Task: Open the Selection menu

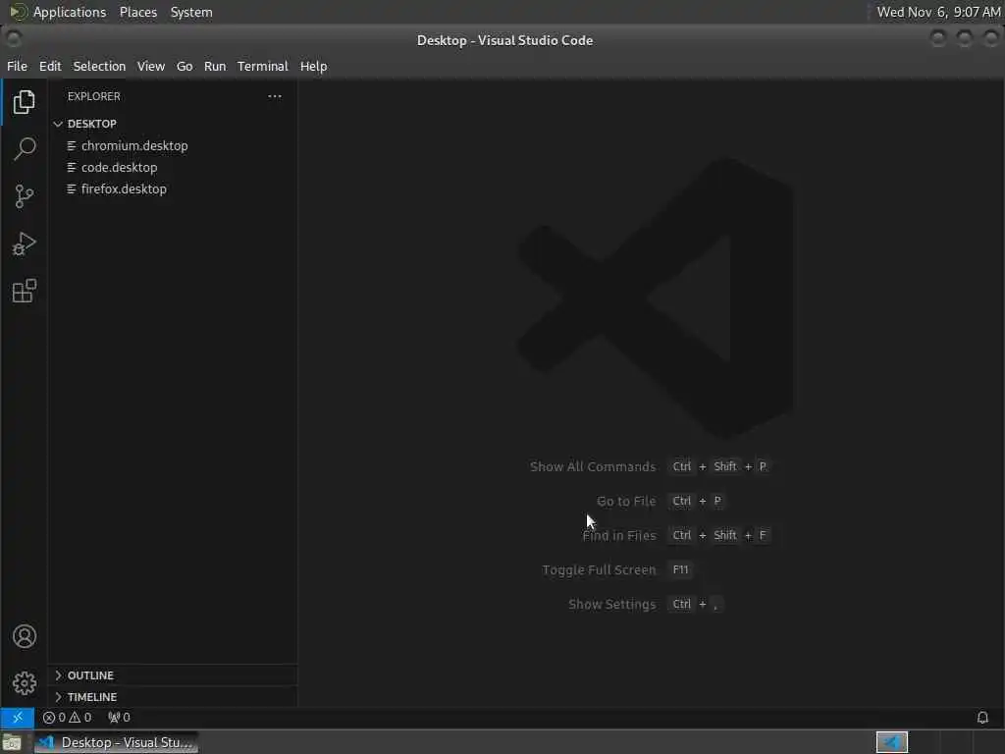Action: pyautogui.click(x=99, y=66)
